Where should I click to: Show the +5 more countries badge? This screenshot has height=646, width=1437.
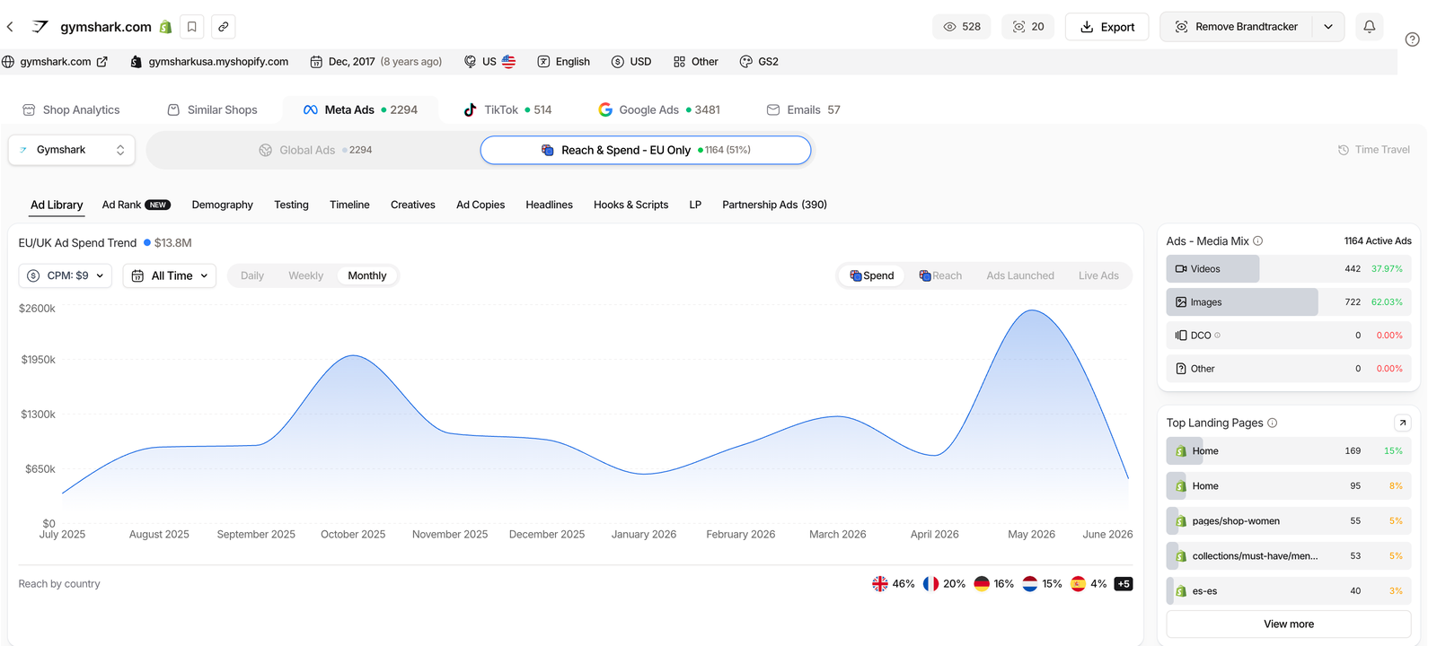click(x=1124, y=584)
